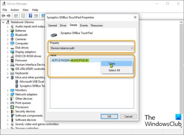The image size is (184, 135).
Task: Click the Batteries category icon
Action: (x=12, y=31)
